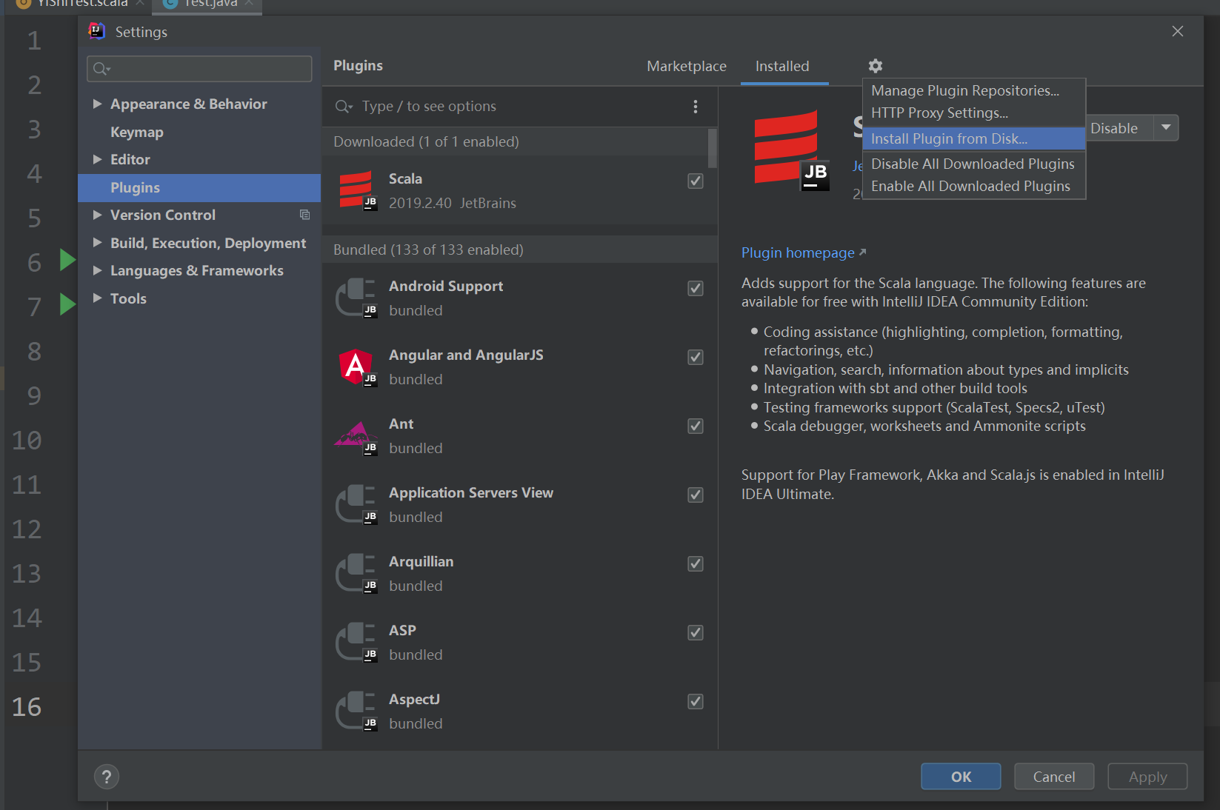Open the Plugin homepage link
Image resolution: width=1220 pixels, height=810 pixels.
804,252
